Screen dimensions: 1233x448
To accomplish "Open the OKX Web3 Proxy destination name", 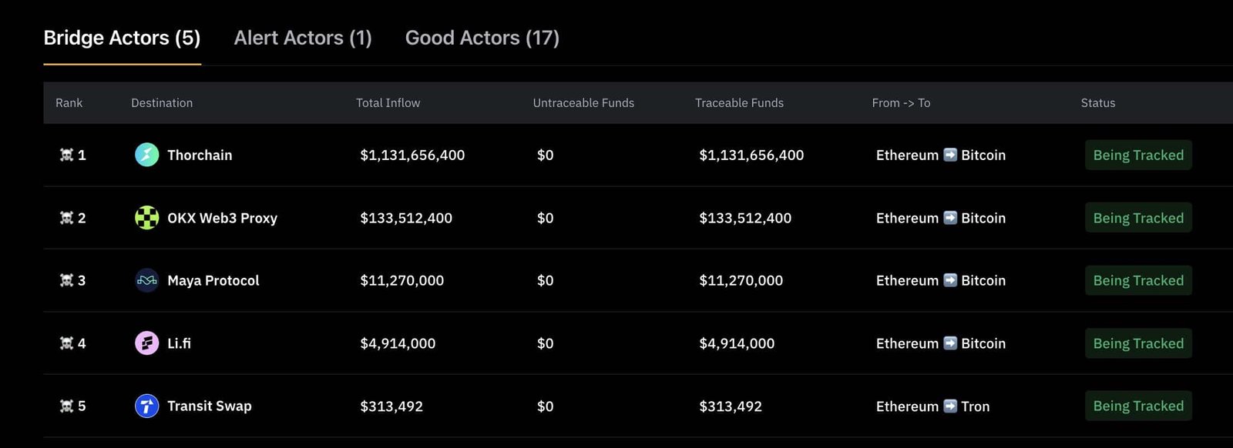I will [x=222, y=218].
